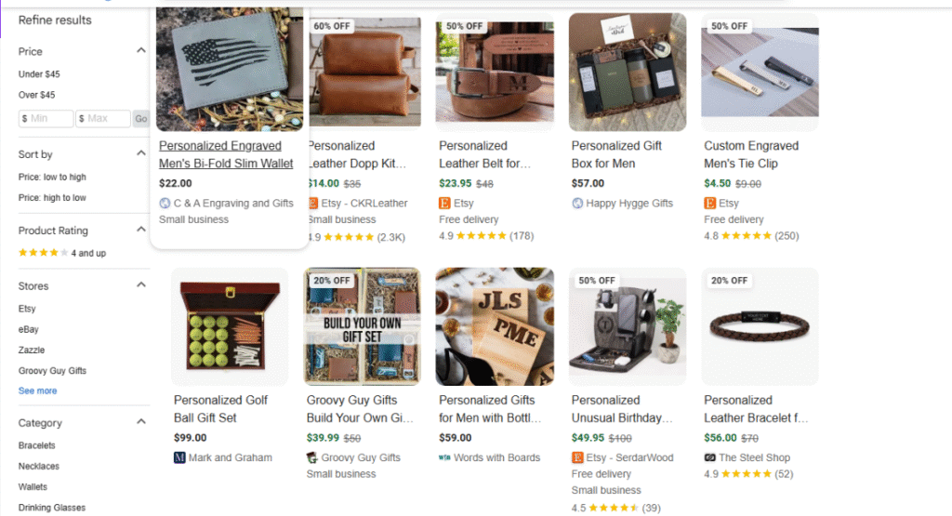The width and height of the screenshot is (952, 516).
Task: Collapse the Price filter section
Action: (141, 51)
